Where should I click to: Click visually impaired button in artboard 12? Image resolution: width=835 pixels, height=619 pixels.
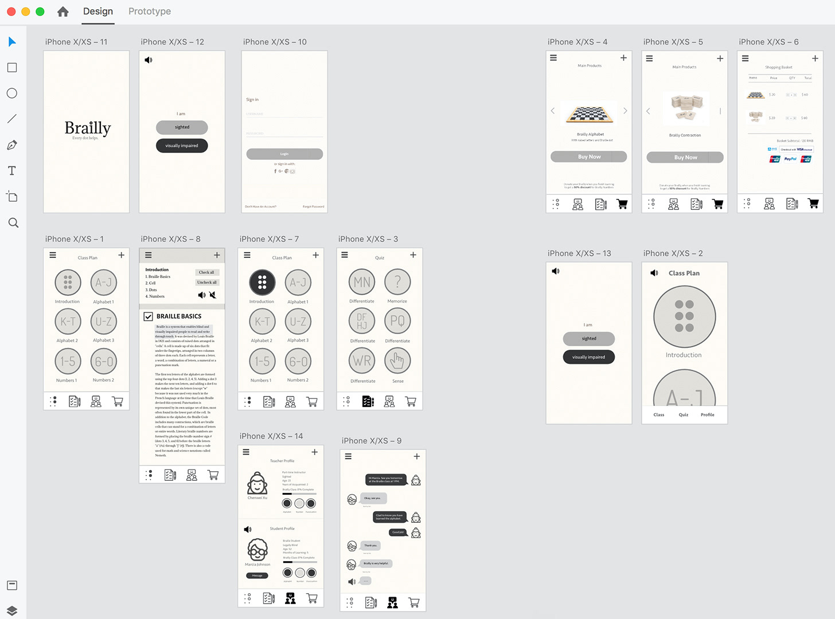(x=182, y=146)
